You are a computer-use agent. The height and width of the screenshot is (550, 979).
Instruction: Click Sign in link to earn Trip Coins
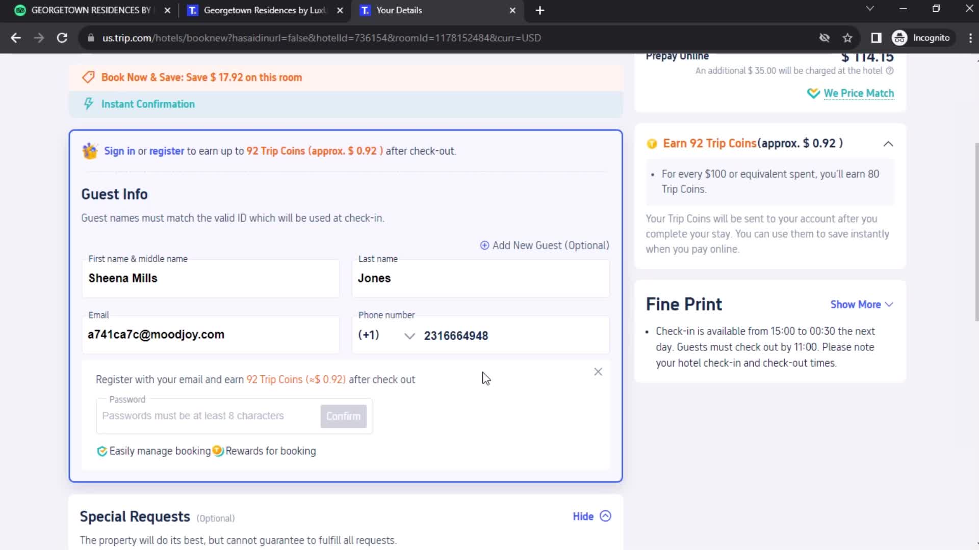tap(119, 150)
